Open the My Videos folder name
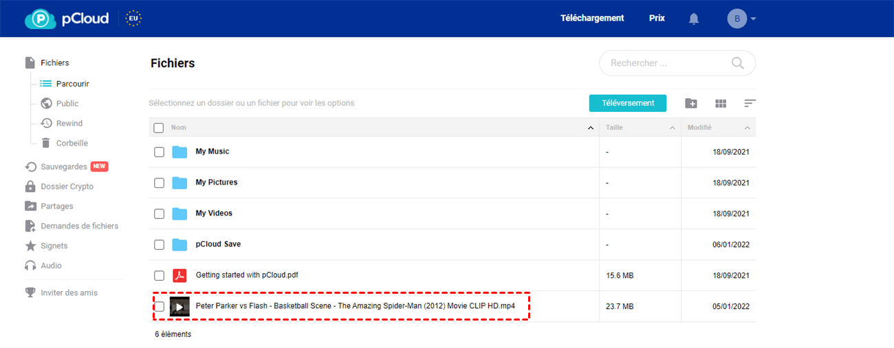Image resolution: width=894 pixels, height=348 pixels. point(214,213)
